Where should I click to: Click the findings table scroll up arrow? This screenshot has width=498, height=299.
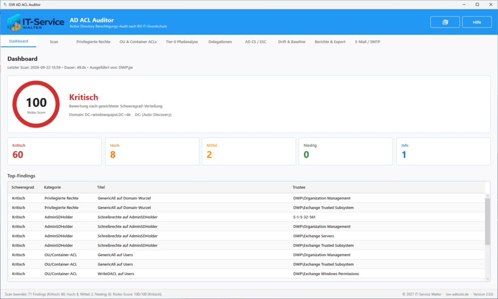487,196
